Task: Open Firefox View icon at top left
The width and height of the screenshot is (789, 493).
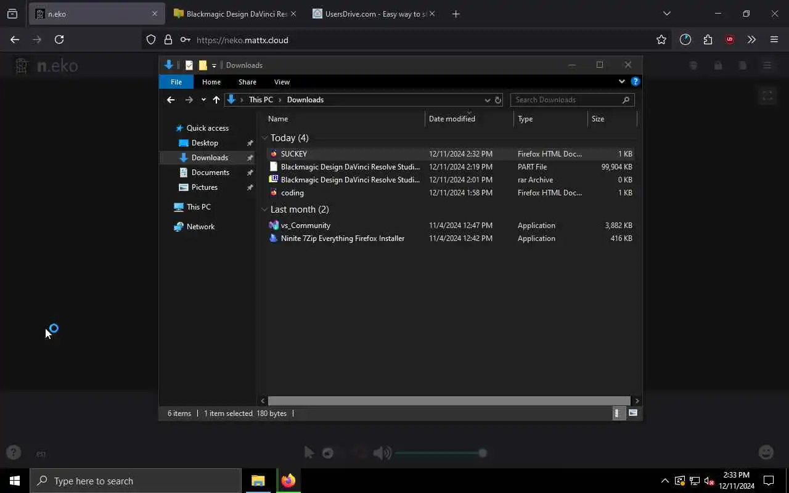Action: [x=12, y=14]
